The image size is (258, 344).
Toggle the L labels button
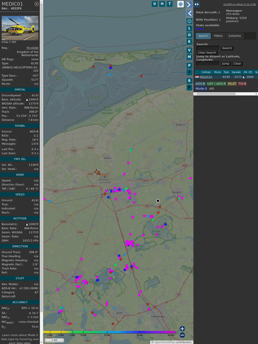[x=189, y=29]
